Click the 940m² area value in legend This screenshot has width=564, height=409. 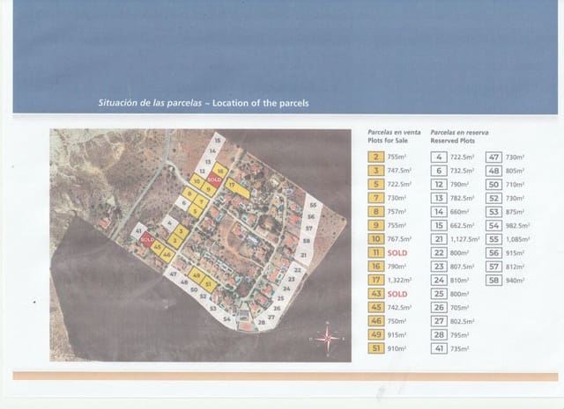coord(515,280)
